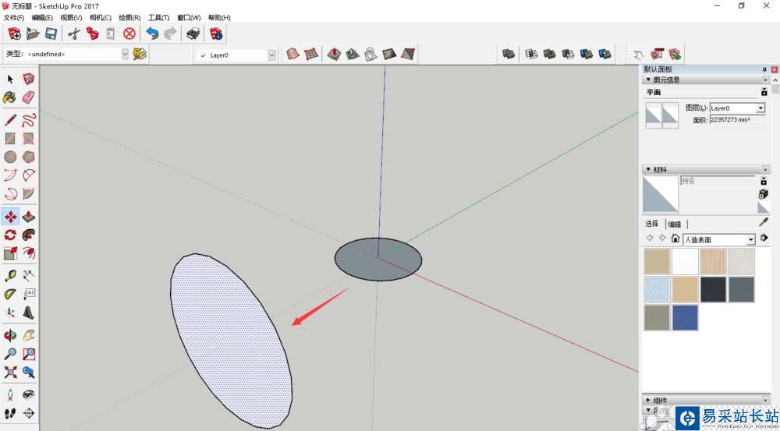Image resolution: width=780 pixels, height=431 pixels.
Task: Switch to the 选择 materials tab
Action: tap(652, 224)
